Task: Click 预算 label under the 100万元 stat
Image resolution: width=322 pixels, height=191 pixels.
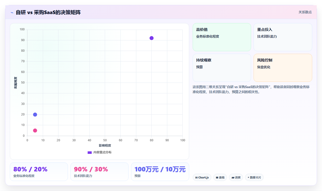Action: 138,176
